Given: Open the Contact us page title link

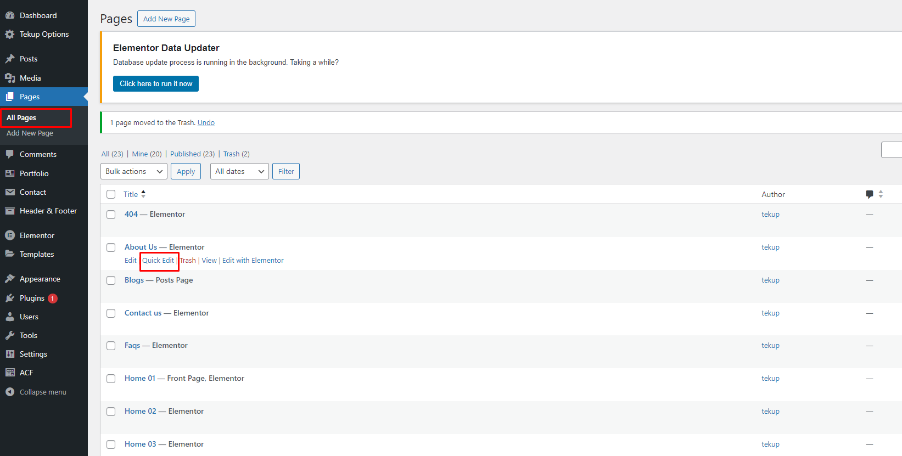Looking at the screenshot, I should click(x=143, y=313).
